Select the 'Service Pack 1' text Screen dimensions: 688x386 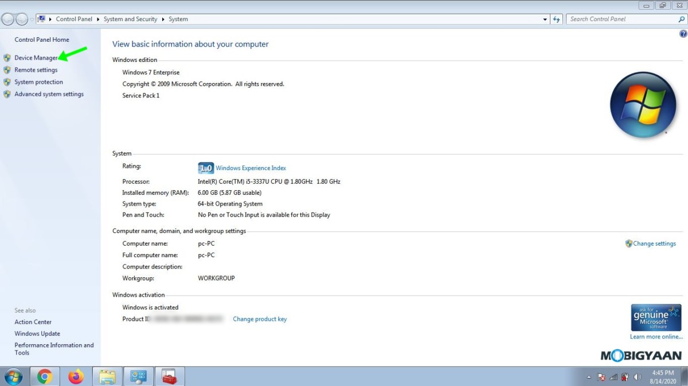pos(141,95)
